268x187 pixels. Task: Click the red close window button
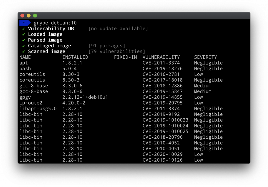22,16
